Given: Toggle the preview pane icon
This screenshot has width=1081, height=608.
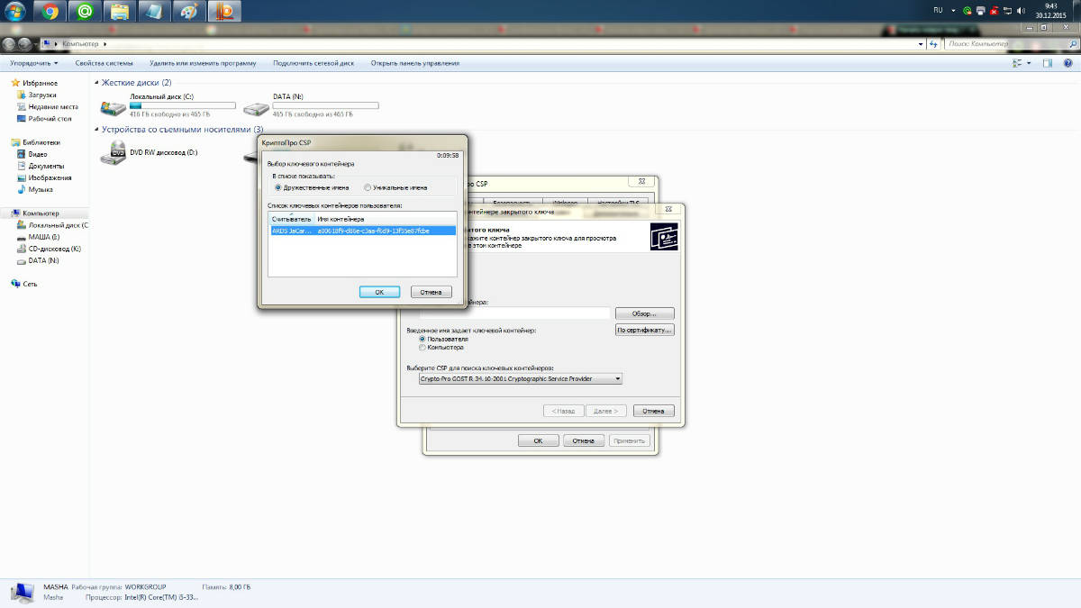Looking at the screenshot, I should pyautogui.click(x=1048, y=63).
